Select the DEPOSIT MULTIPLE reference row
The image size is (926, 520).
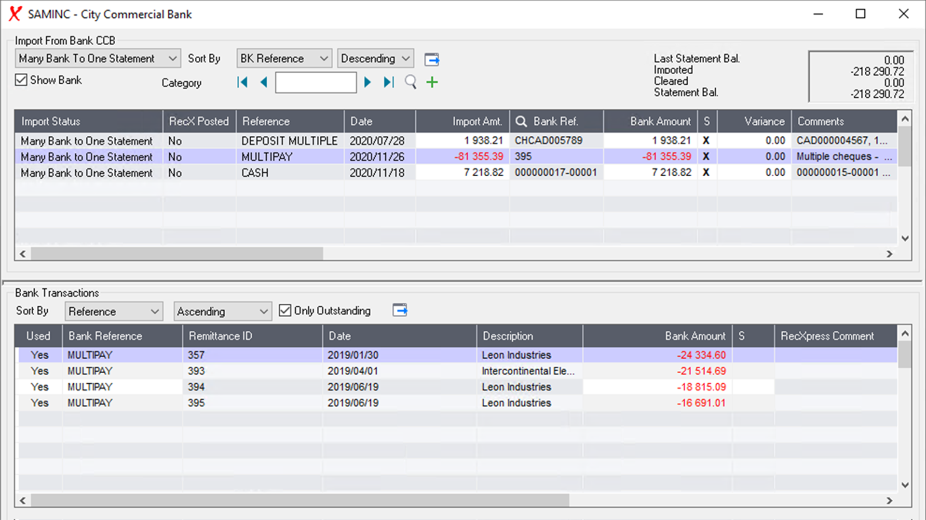[456, 141]
